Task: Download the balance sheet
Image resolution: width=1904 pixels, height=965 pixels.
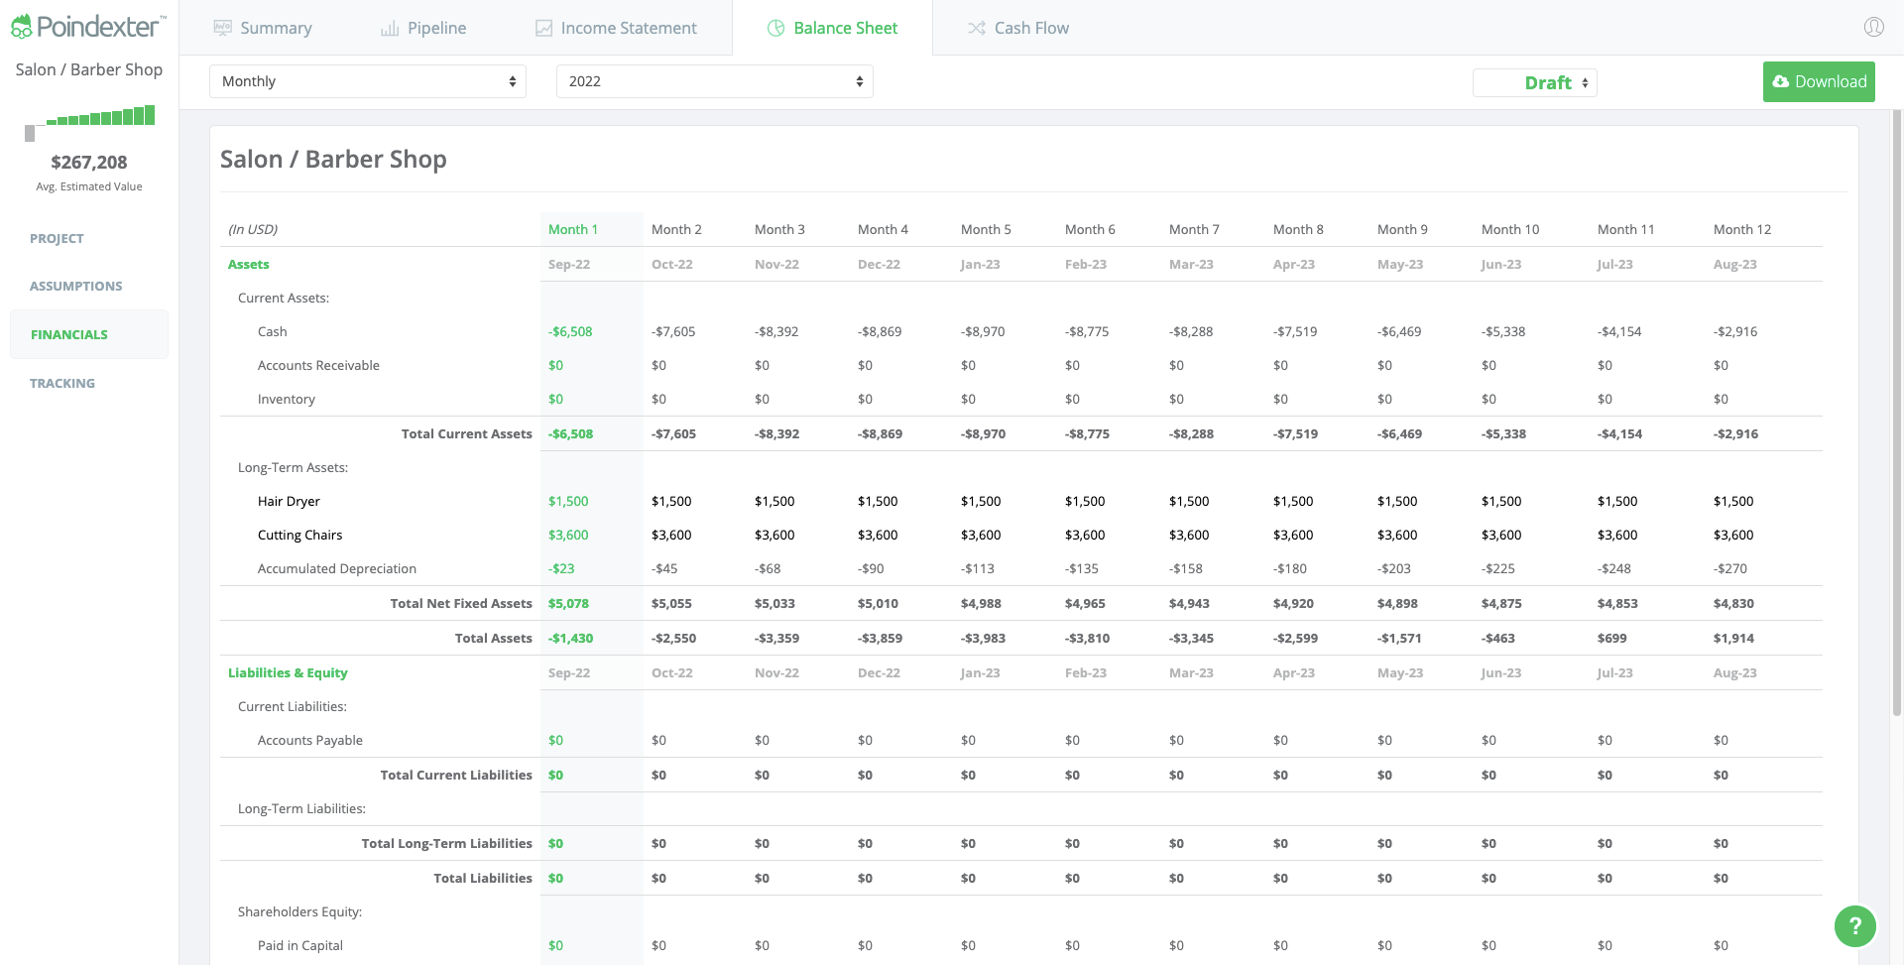Action: (x=1819, y=81)
